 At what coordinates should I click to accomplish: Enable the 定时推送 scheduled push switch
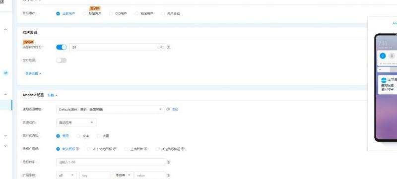coord(61,60)
